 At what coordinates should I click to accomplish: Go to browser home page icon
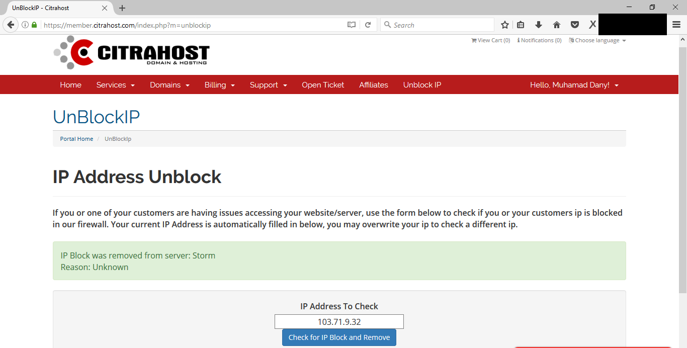pos(557,25)
